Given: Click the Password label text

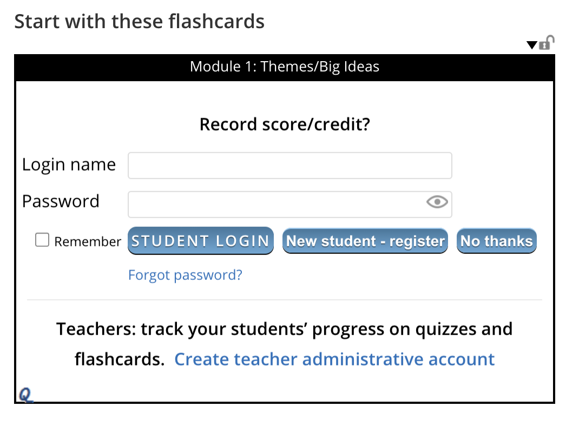Looking at the screenshot, I should (x=61, y=201).
